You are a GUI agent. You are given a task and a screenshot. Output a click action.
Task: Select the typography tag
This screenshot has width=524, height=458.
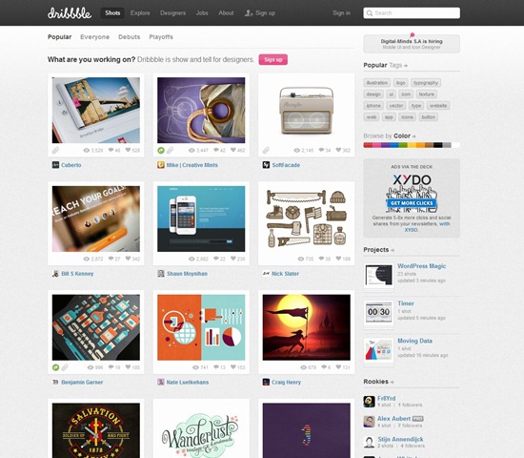coord(426,83)
